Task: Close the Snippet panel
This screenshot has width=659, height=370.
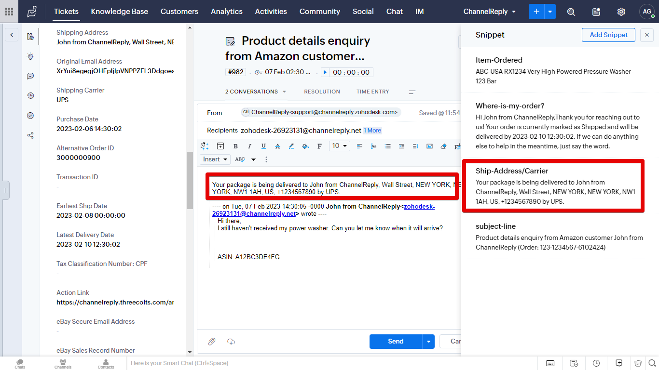Action: coord(647,35)
